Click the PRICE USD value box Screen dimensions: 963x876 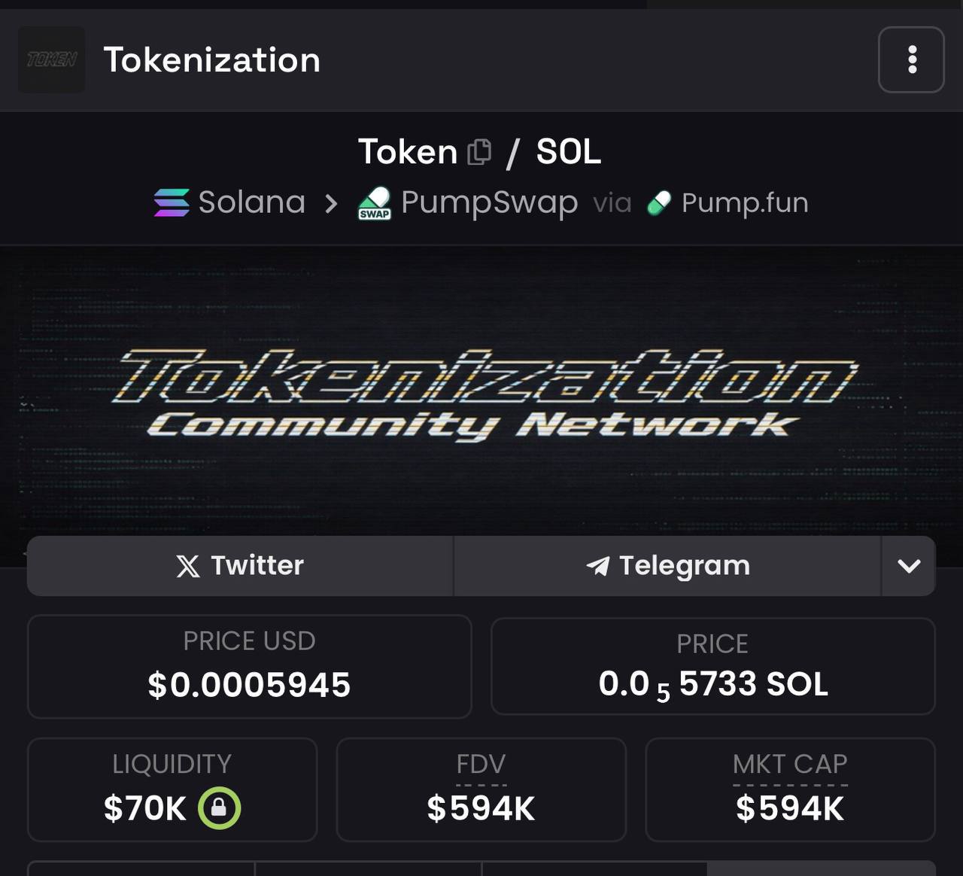coord(249,666)
